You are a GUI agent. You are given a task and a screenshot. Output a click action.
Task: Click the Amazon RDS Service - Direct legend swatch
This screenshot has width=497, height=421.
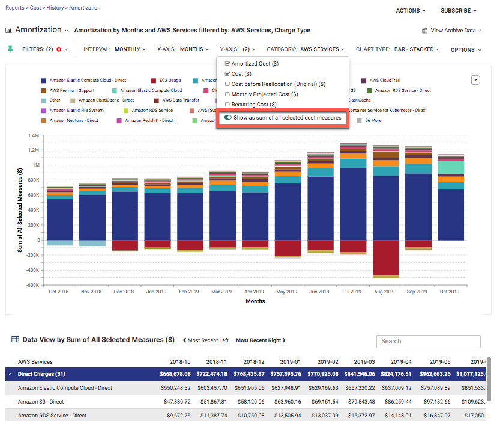point(369,91)
